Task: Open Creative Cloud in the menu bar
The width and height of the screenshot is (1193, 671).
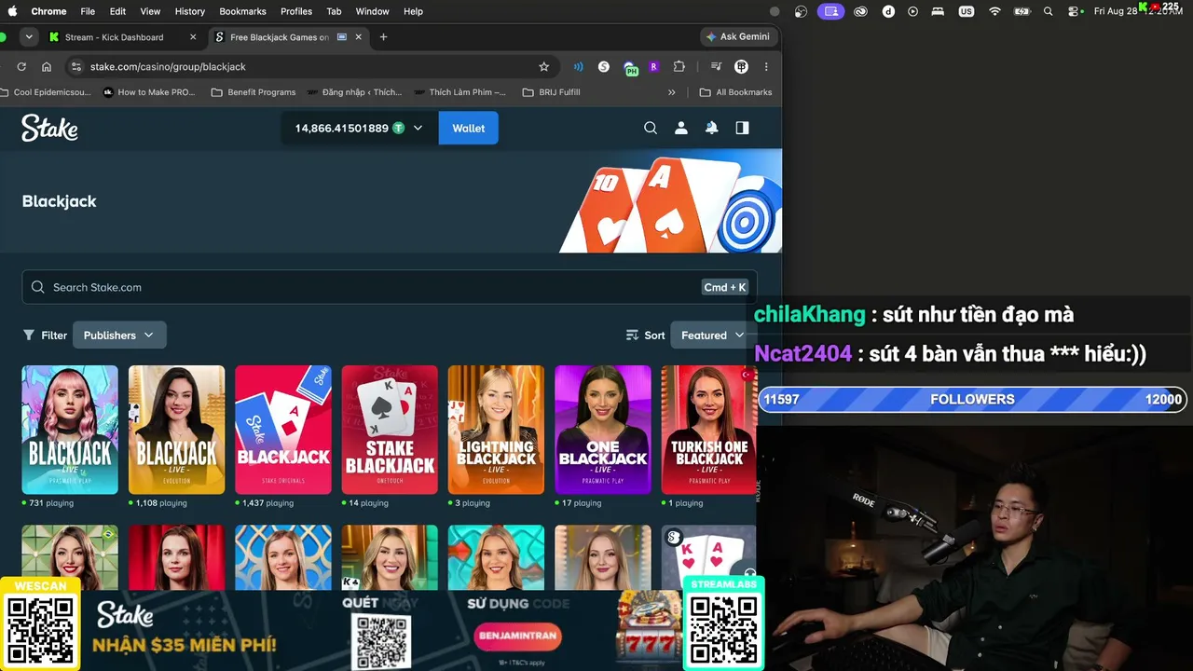Action: pyautogui.click(x=860, y=11)
